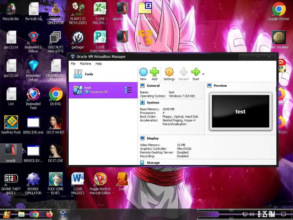293x220 pixels.
Task: Open File Explorer from the taskbar
Action: [21, 214]
